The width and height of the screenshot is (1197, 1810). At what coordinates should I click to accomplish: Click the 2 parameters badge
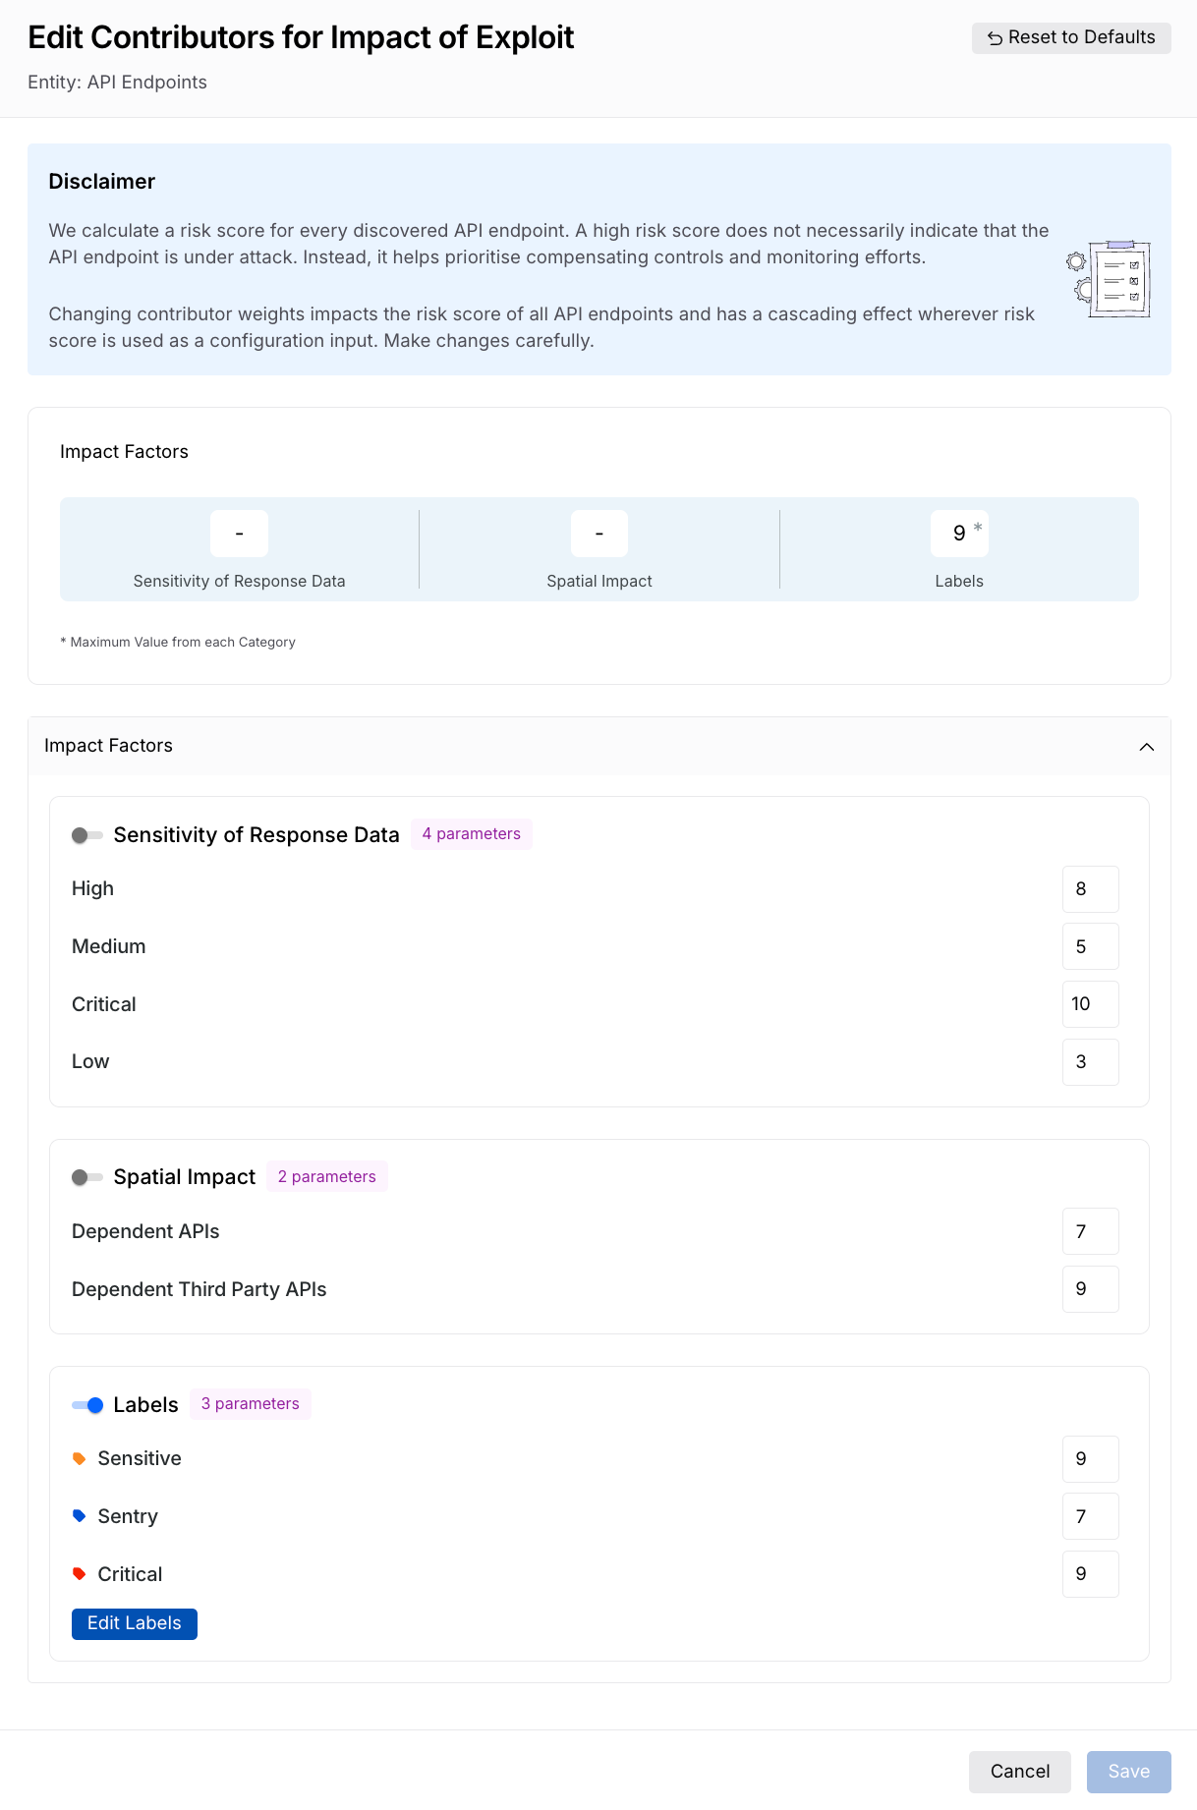click(x=327, y=1176)
